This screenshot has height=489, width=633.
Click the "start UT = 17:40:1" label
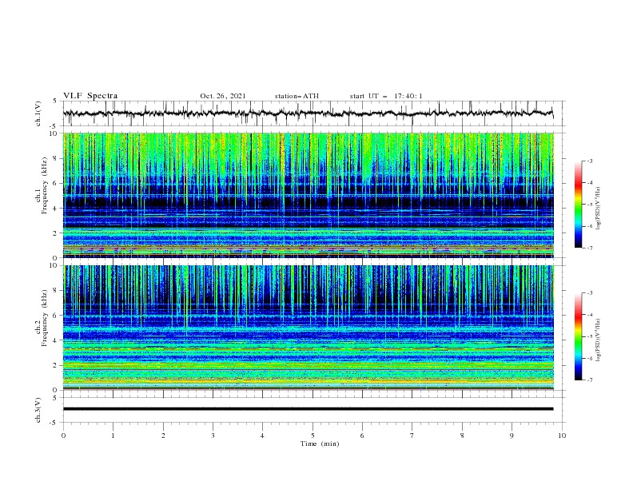click(386, 96)
